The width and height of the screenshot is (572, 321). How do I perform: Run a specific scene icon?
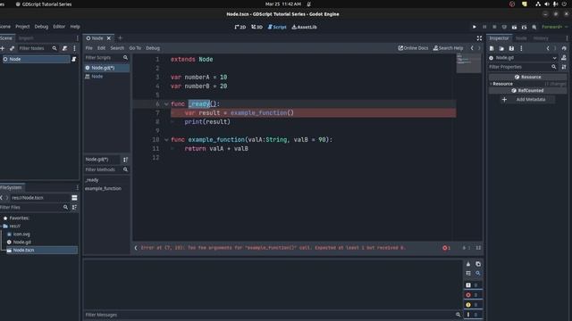524,27
